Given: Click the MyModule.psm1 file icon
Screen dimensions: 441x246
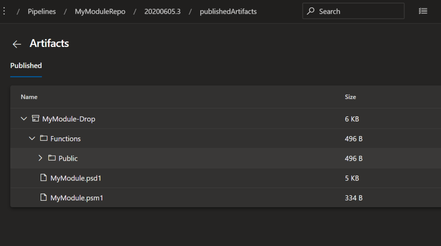Looking at the screenshot, I should 43,198.
